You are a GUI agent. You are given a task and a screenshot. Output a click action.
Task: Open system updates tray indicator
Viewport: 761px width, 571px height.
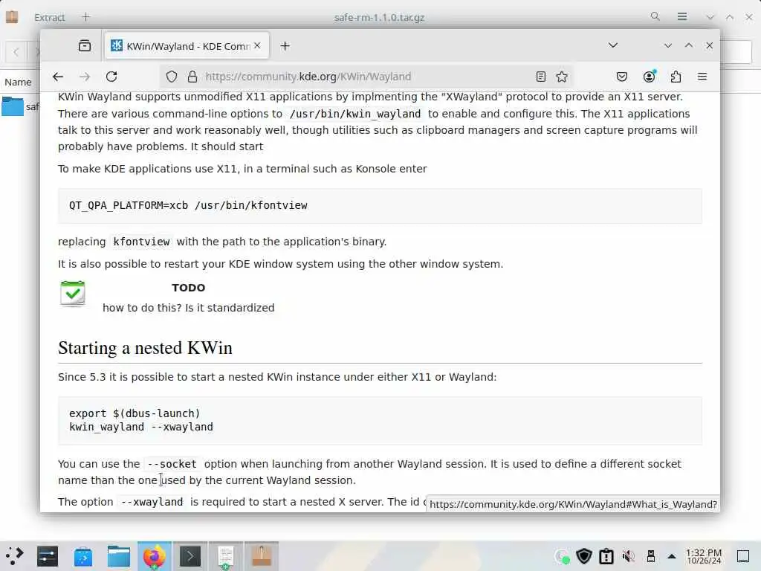[x=562, y=556]
